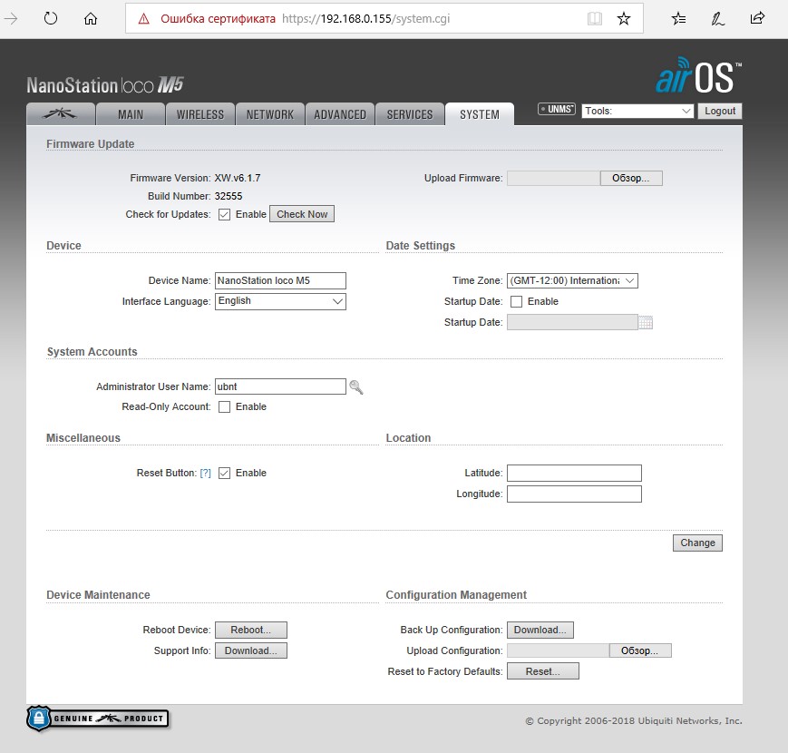Click the Longitude input field
The width and height of the screenshot is (788, 753).
[574, 494]
